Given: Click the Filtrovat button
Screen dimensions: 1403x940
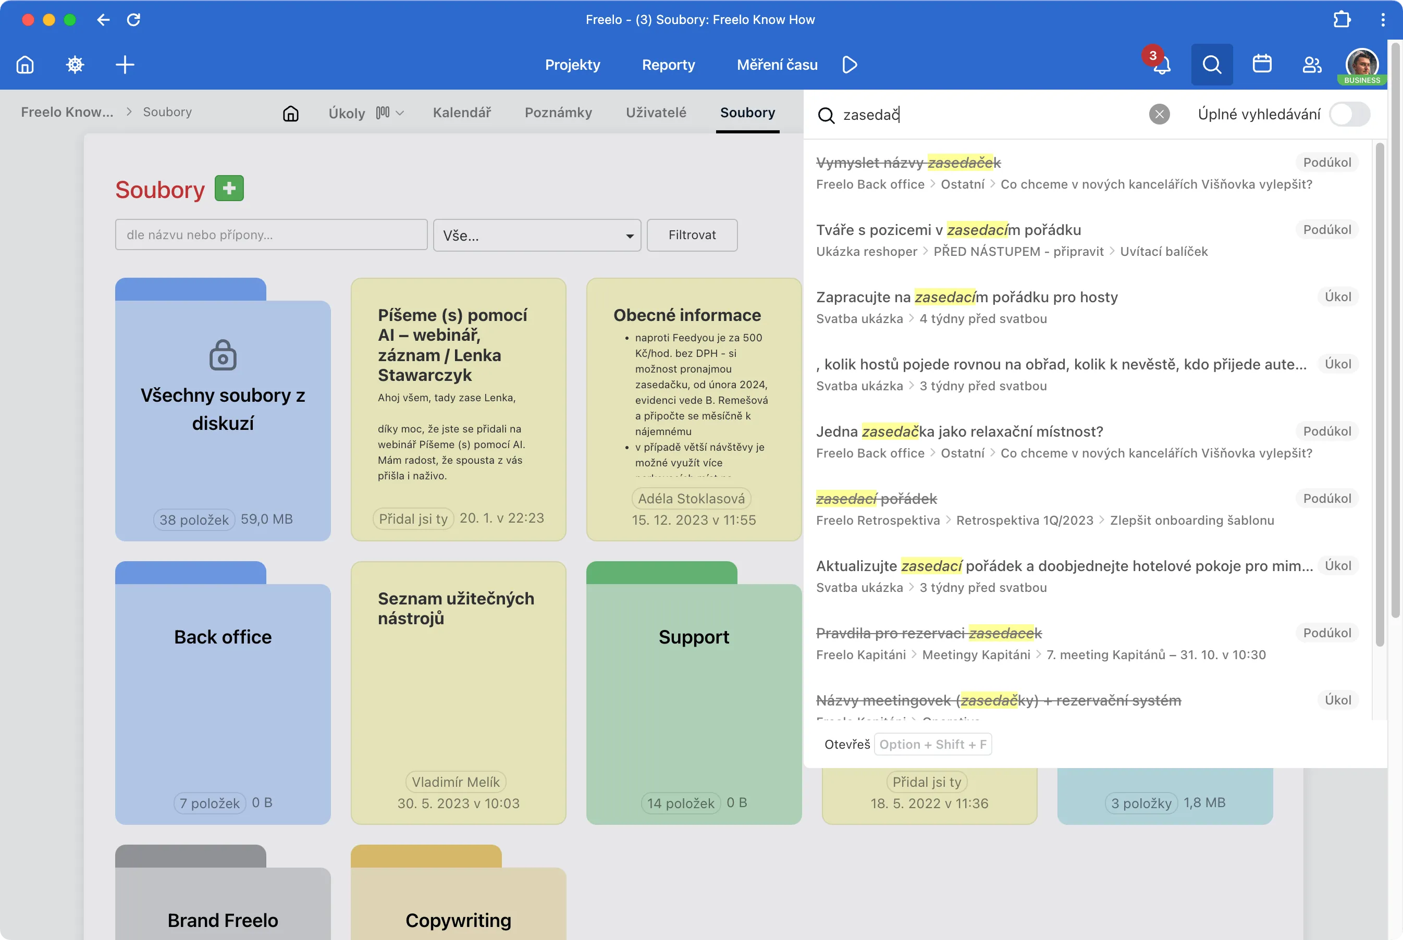Looking at the screenshot, I should pos(693,235).
